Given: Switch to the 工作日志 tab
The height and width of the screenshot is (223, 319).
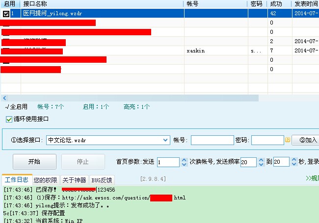Looking at the screenshot, I should coord(17,180).
